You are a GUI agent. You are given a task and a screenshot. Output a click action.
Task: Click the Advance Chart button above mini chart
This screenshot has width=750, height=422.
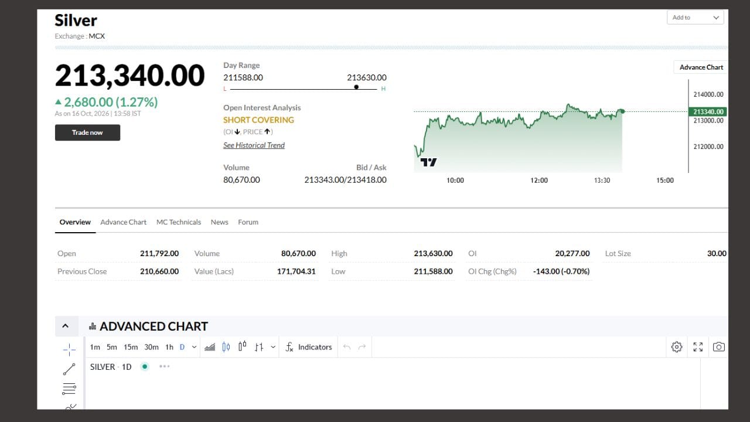pyautogui.click(x=701, y=67)
